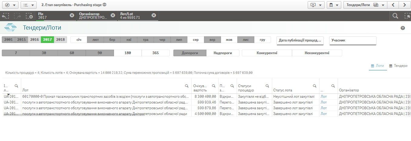411x141 pixels.
Task: Switch to the Лоти table tab
Action: (x=378, y=66)
